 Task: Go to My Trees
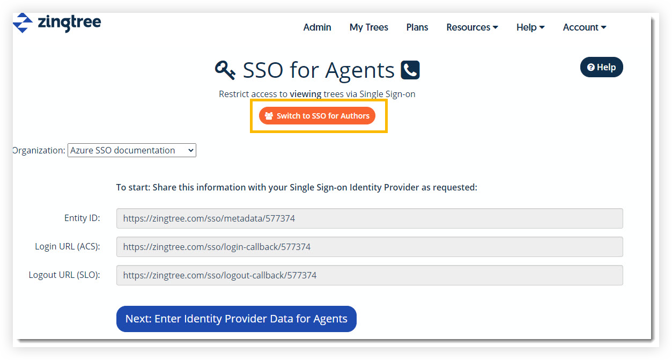[x=368, y=27]
